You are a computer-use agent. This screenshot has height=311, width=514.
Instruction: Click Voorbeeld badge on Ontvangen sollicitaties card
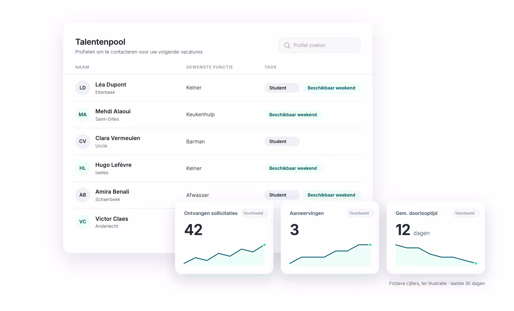(254, 213)
